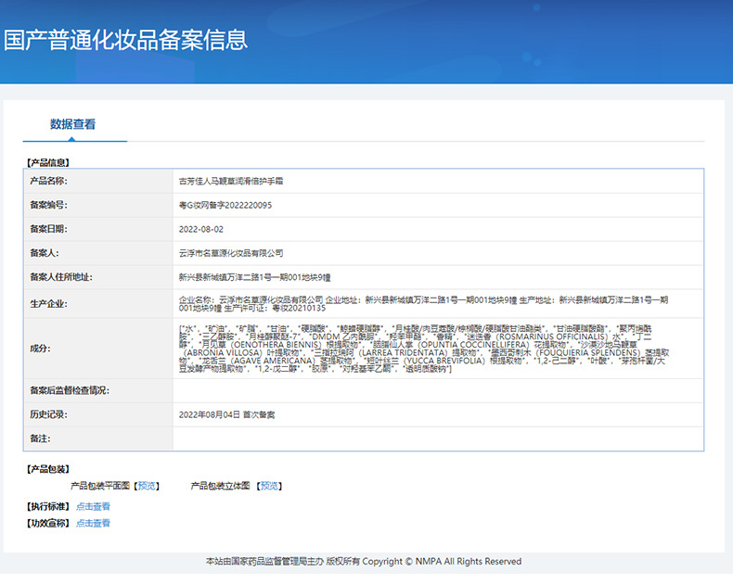Click the 生产企业 details text

423,304
